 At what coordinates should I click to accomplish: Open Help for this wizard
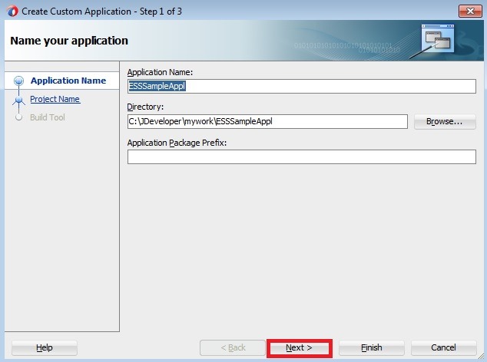pos(45,348)
